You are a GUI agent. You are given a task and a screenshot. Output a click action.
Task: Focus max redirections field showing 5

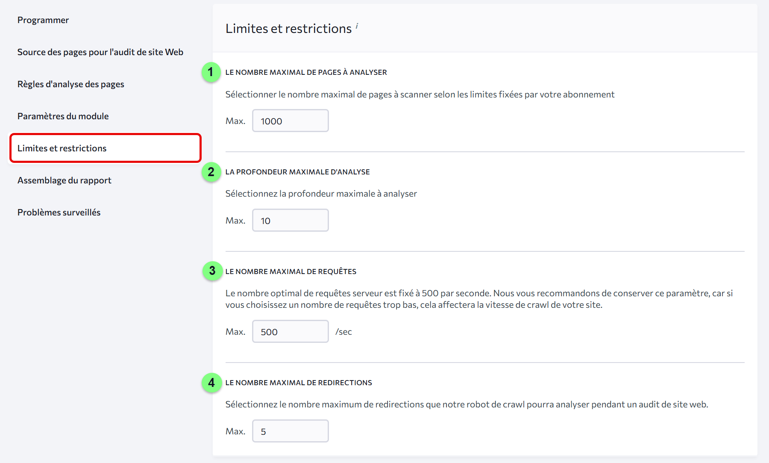[x=290, y=431]
